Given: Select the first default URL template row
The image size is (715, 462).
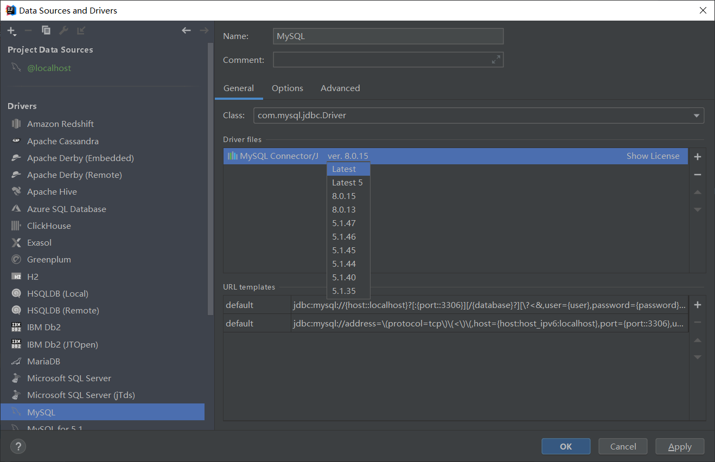Looking at the screenshot, I should [x=456, y=305].
